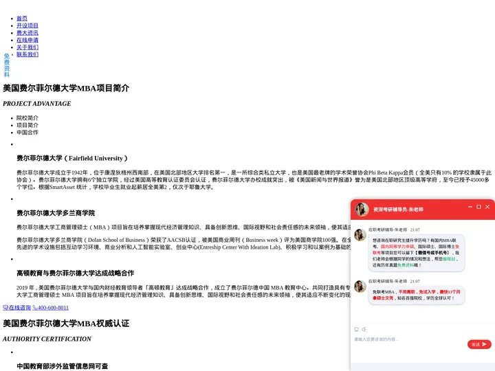This screenshot has width=495, height=371.
Task: Focus the chat message input field
Action: 409,339
